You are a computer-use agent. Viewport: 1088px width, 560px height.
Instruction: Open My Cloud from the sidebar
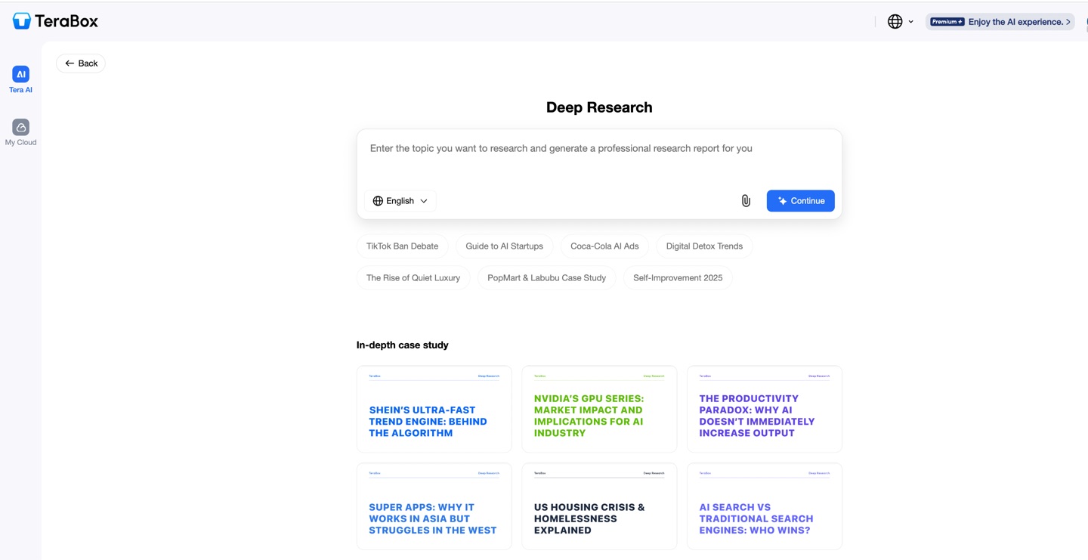[x=20, y=128]
